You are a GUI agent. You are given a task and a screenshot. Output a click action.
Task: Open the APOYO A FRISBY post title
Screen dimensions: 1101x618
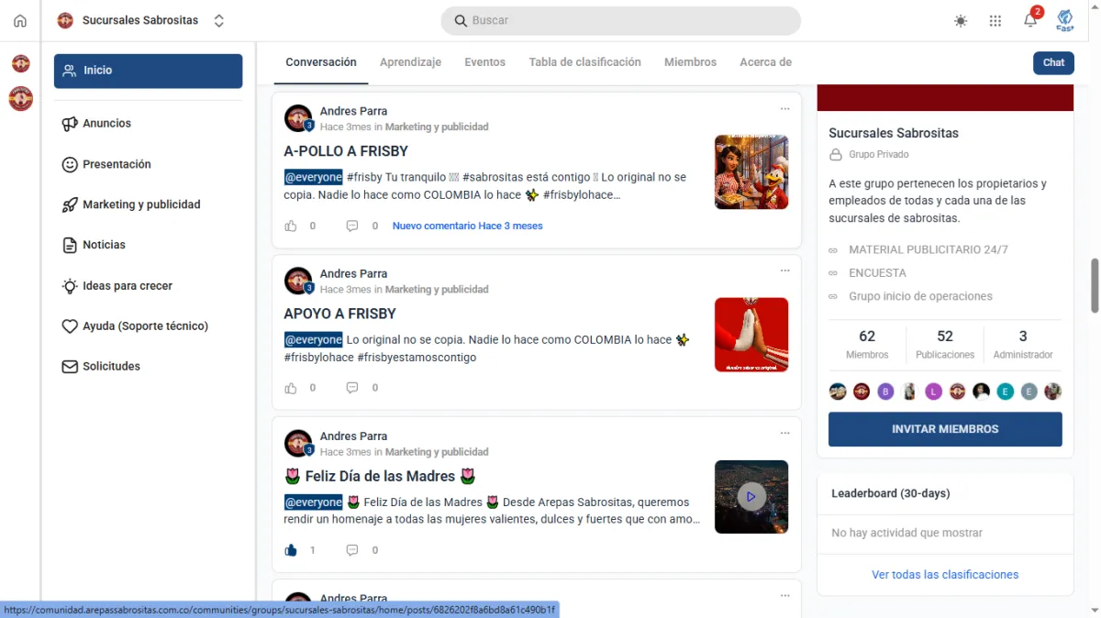[339, 314]
